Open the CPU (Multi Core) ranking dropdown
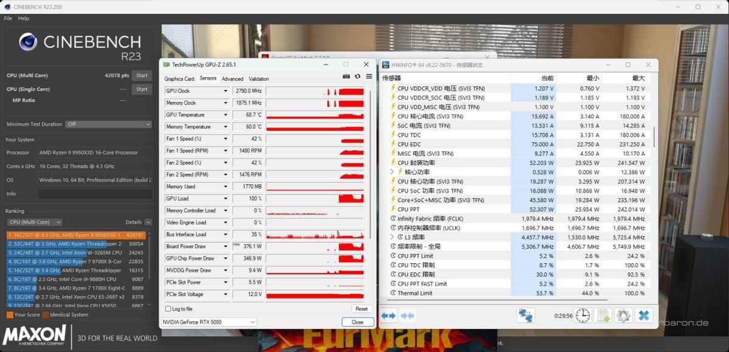The height and width of the screenshot is (352, 729). tap(34, 222)
